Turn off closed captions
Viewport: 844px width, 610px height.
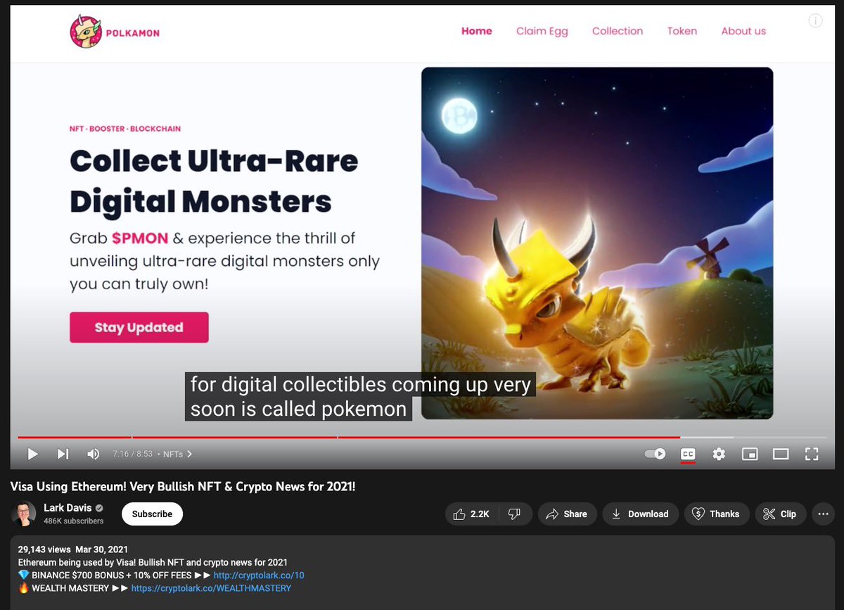688,454
